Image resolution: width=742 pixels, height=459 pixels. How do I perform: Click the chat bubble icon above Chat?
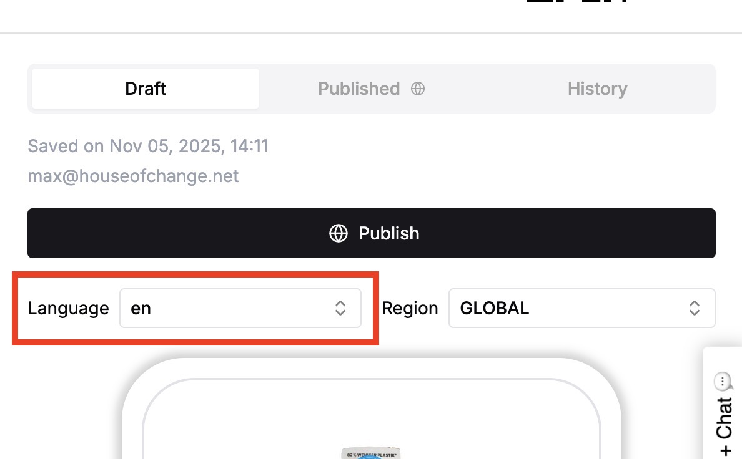coord(723,381)
